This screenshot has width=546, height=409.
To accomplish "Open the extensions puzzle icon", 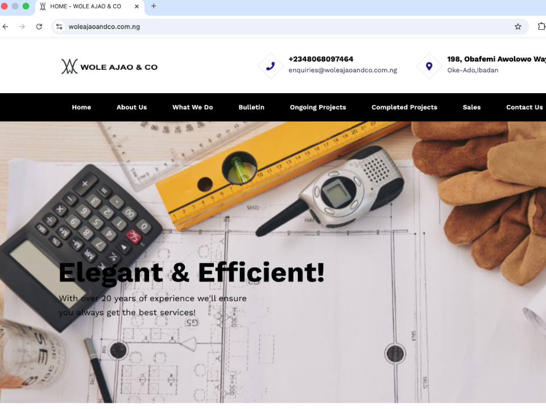I will (541, 27).
